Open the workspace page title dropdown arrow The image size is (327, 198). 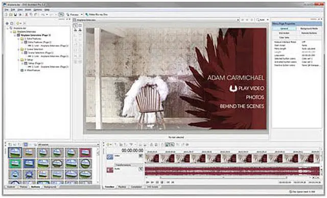(x=238, y=20)
